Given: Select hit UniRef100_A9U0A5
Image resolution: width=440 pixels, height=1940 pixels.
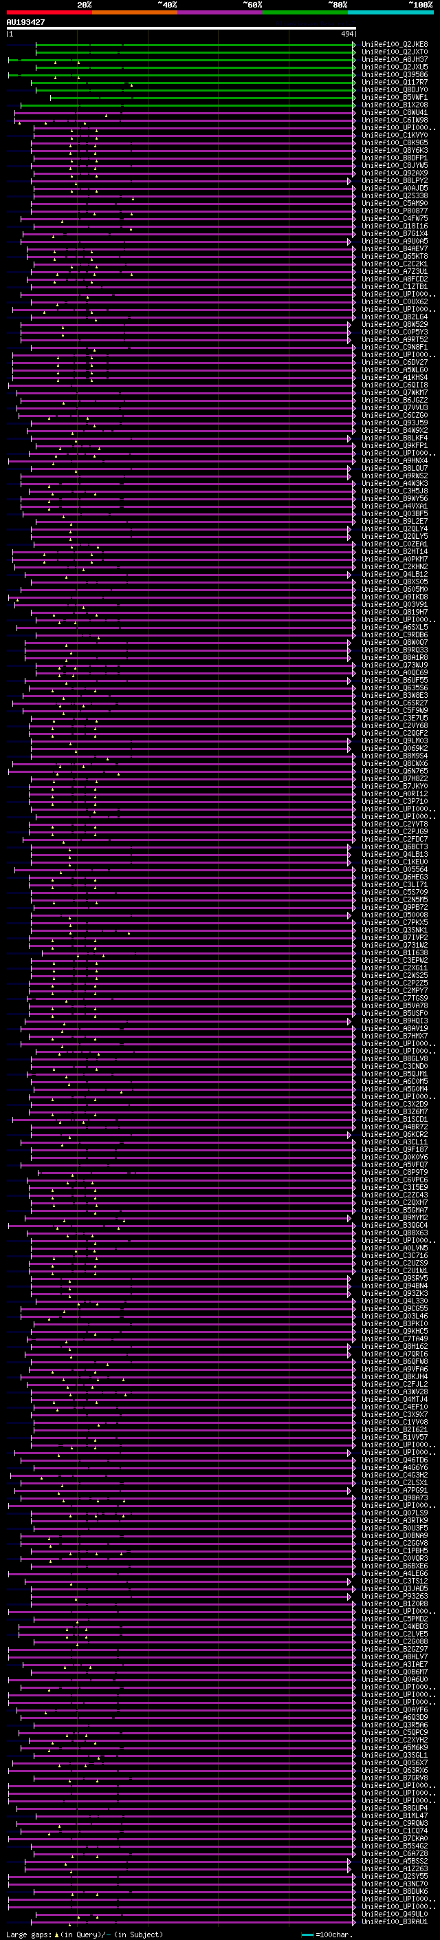Looking at the screenshot, I should 395,241.
